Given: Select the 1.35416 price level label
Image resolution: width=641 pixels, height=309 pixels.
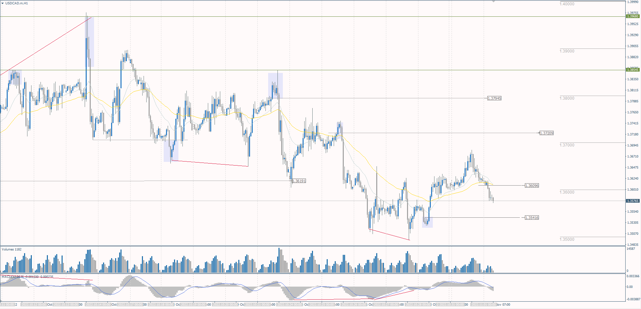Looking at the screenshot, I should pos(532,218).
